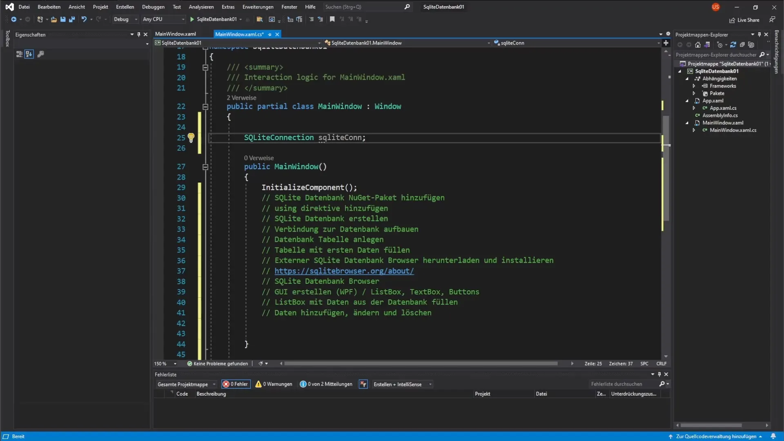
Task: Save the current file with the disk icon
Action: click(63, 19)
